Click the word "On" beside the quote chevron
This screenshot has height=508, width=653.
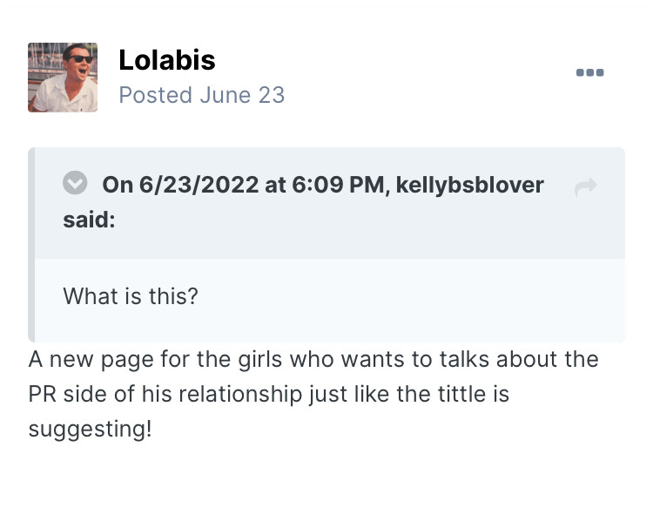[118, 186]
